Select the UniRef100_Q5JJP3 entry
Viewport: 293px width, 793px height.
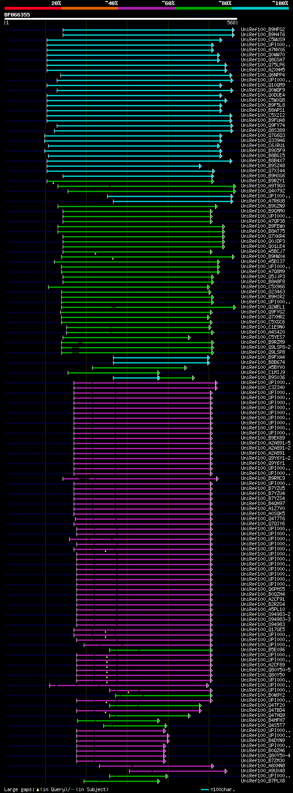pyautogui.click(x=263, y=276)
